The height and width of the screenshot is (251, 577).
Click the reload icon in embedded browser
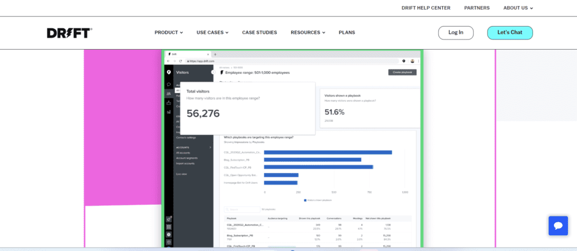coord(181,61)
